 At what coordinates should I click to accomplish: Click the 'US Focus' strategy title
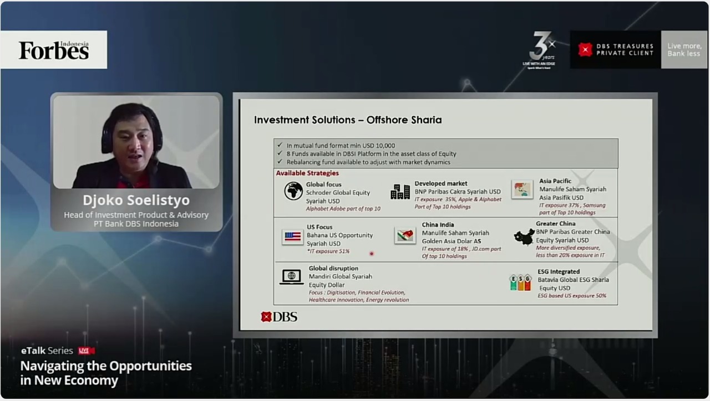tap(319, 227)
